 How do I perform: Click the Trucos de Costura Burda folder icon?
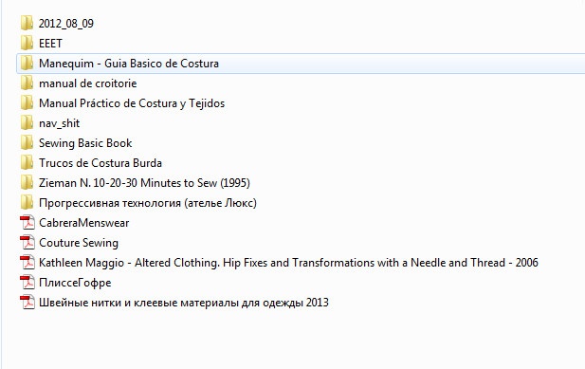pyautogui.click(x=27, y=163)
